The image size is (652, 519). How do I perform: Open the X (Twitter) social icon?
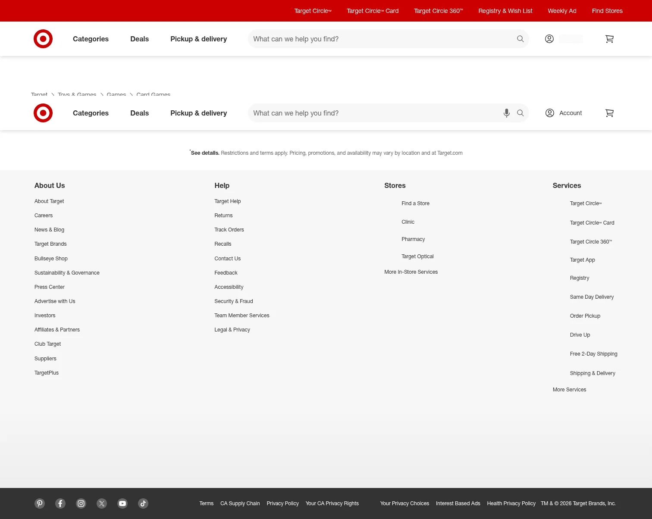tap(102, 503)
